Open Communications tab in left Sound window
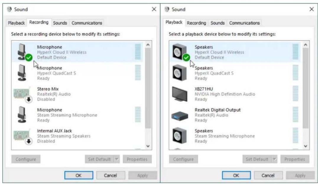The image size is (318, 184). [87, 23]
